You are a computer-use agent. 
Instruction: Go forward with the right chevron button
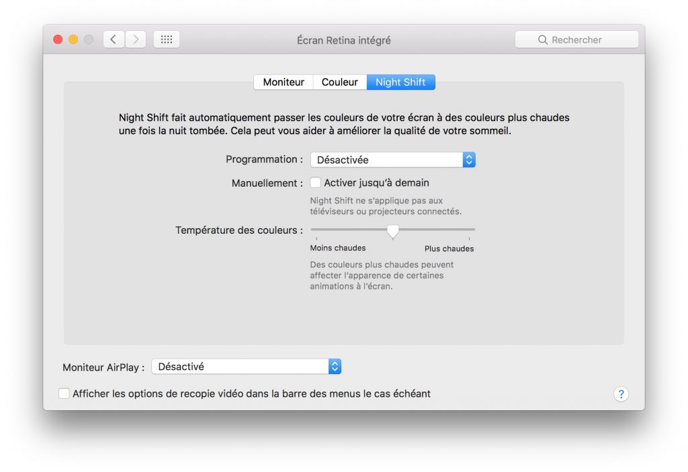136,40
